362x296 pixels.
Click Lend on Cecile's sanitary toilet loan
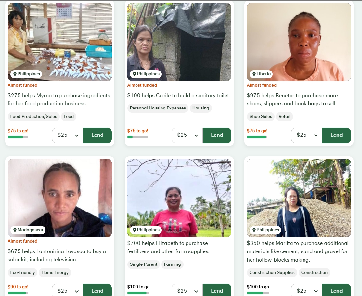click(217, 135)
